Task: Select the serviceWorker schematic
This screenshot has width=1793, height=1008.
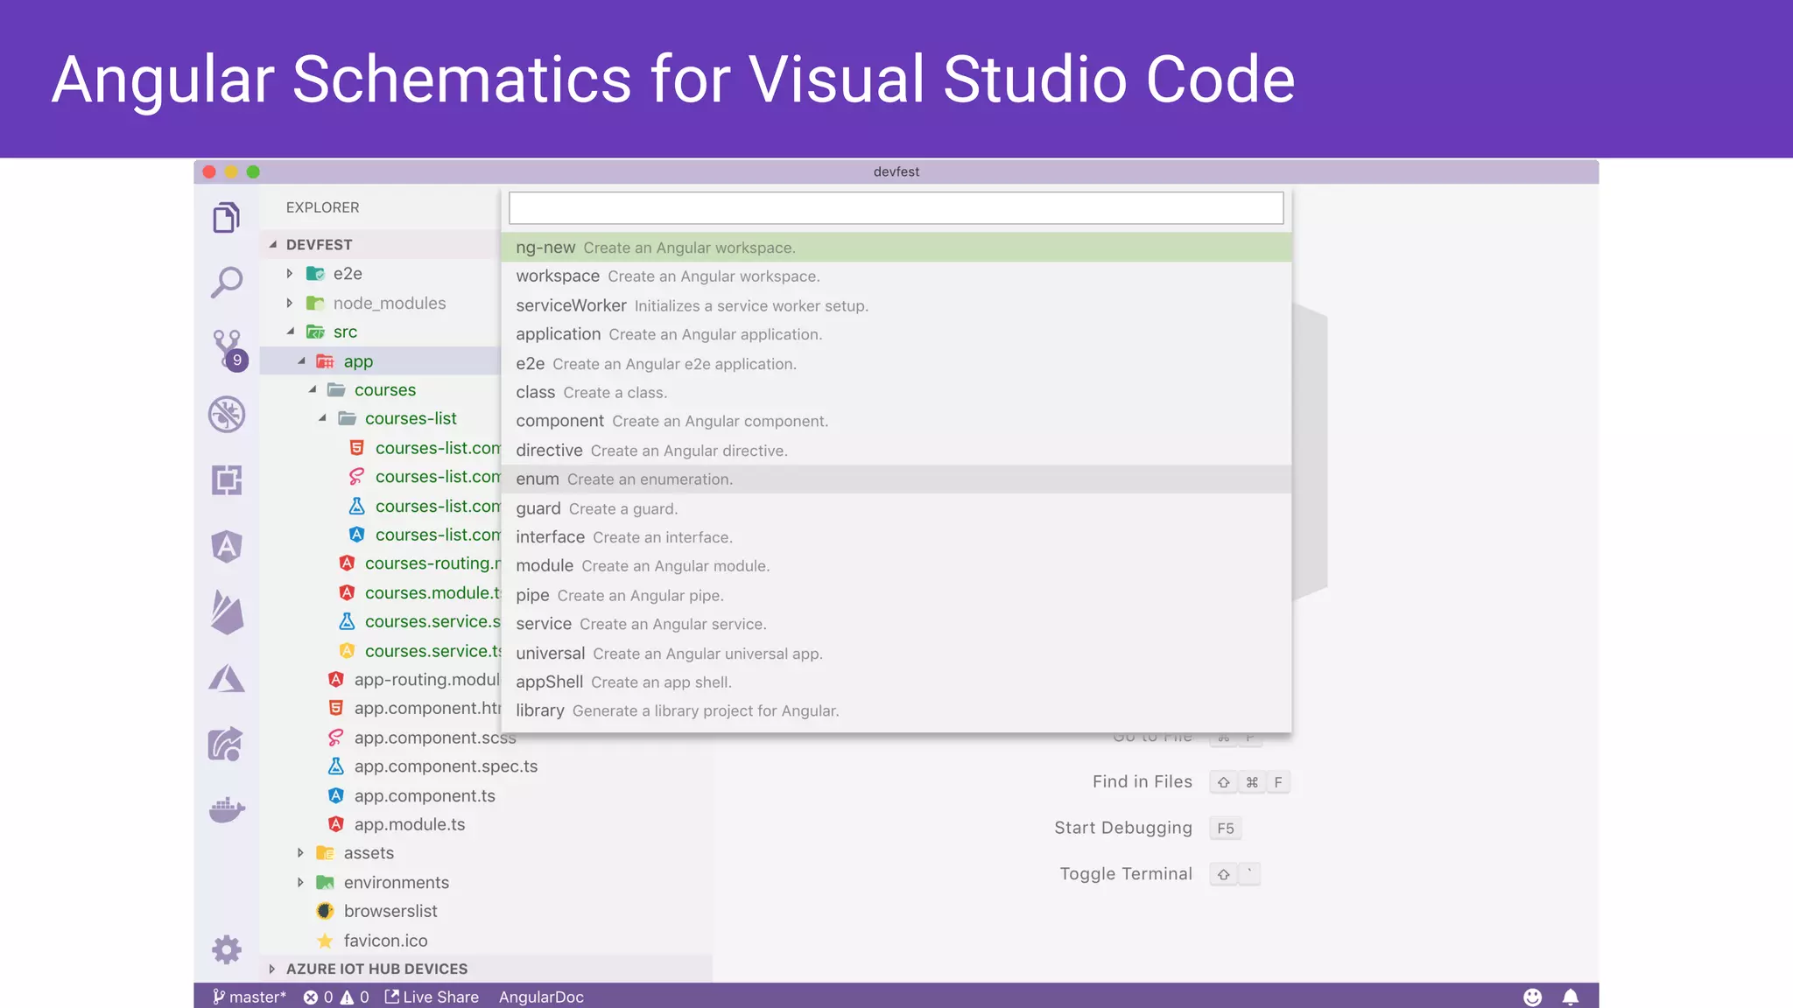Action: tap(896, 305)
